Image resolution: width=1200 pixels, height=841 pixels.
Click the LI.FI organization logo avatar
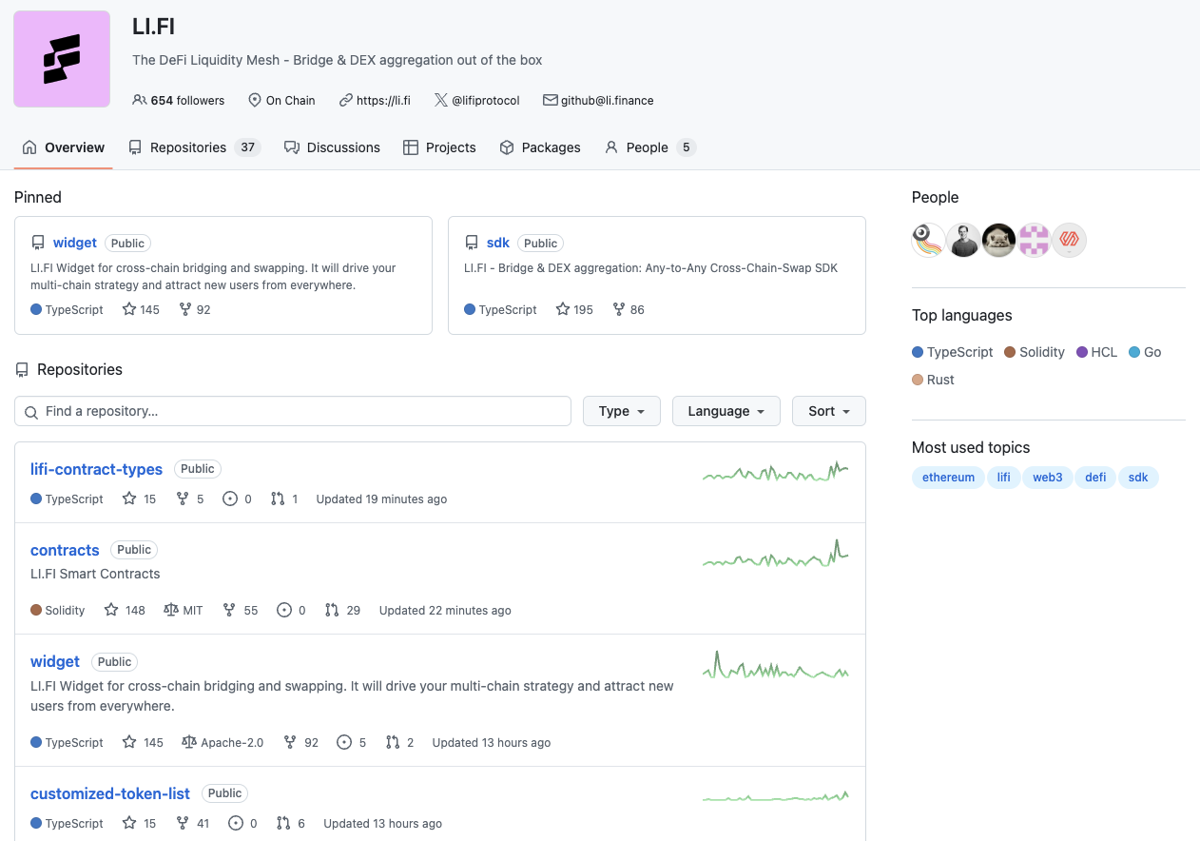pos(62,59)
